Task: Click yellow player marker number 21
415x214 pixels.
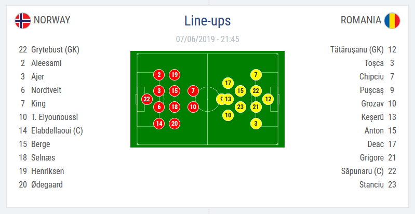Action: pyautogui.click(x=256, y=107)
